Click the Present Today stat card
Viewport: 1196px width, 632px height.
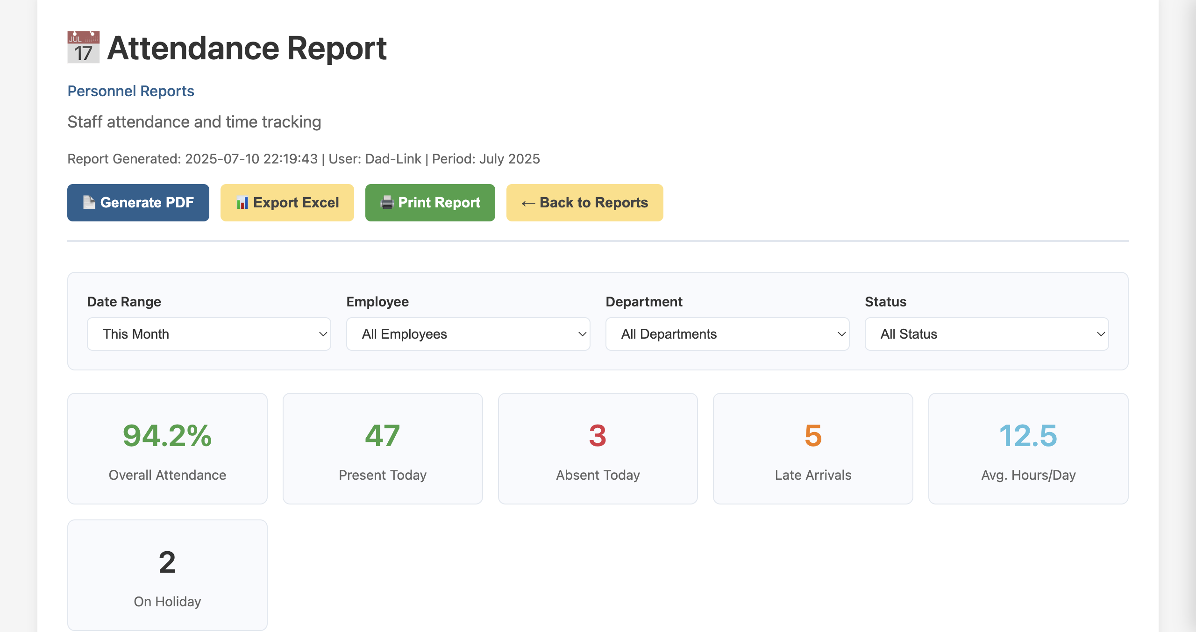pos(382,448)
